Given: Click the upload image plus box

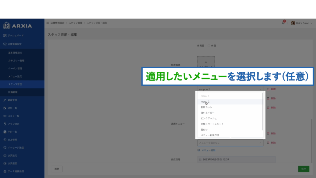Looking at the screenshot, I should click(x=206, y=62).
